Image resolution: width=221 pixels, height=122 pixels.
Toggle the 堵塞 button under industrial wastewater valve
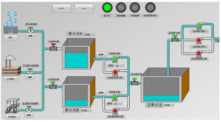coord(30,77)
